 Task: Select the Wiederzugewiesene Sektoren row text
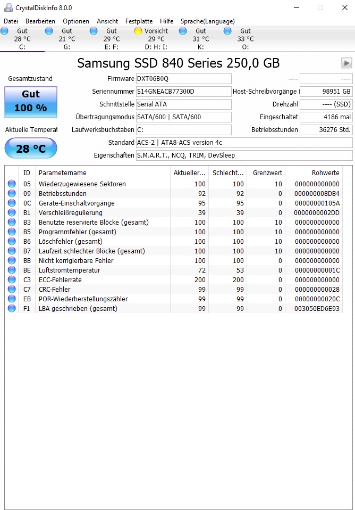coord(82,184)
